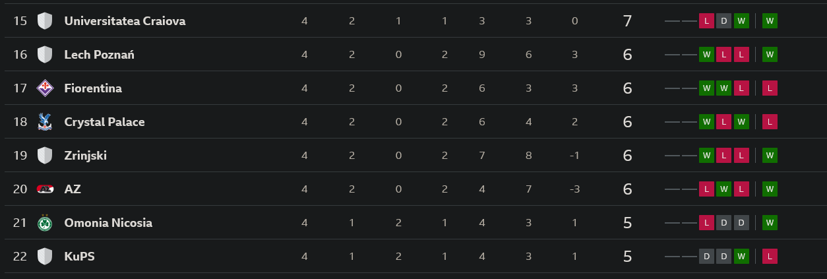
Task: Open the Zrinjski team link
Action: click(x=85, y=156)
